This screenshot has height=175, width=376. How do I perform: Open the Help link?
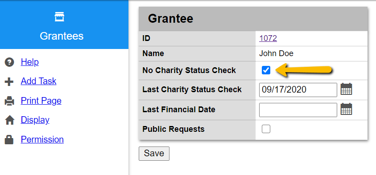30,62
